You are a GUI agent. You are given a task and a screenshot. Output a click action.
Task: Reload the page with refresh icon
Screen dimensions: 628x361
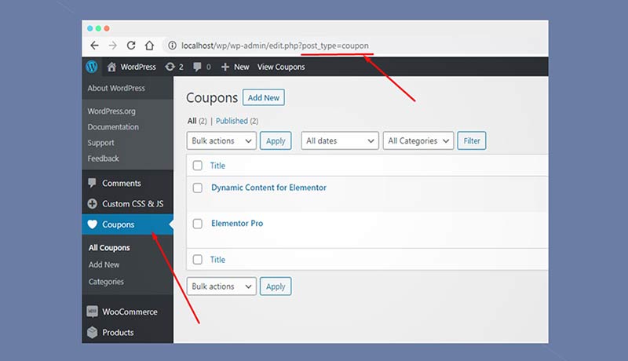(131, 46)
